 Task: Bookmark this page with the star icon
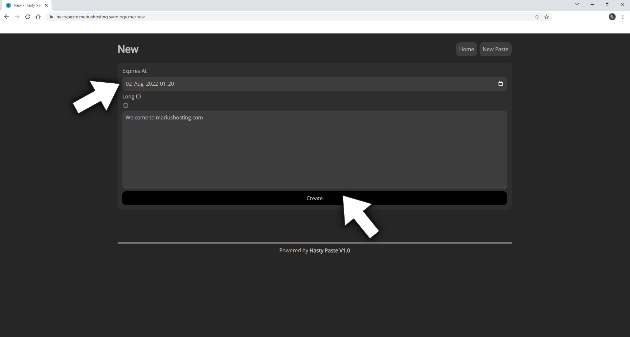(547, 17)
